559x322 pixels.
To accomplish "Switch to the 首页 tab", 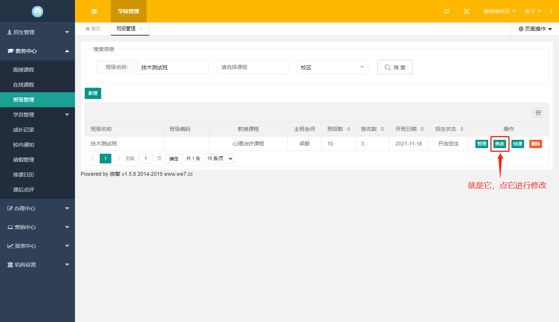I will [93, 29].
